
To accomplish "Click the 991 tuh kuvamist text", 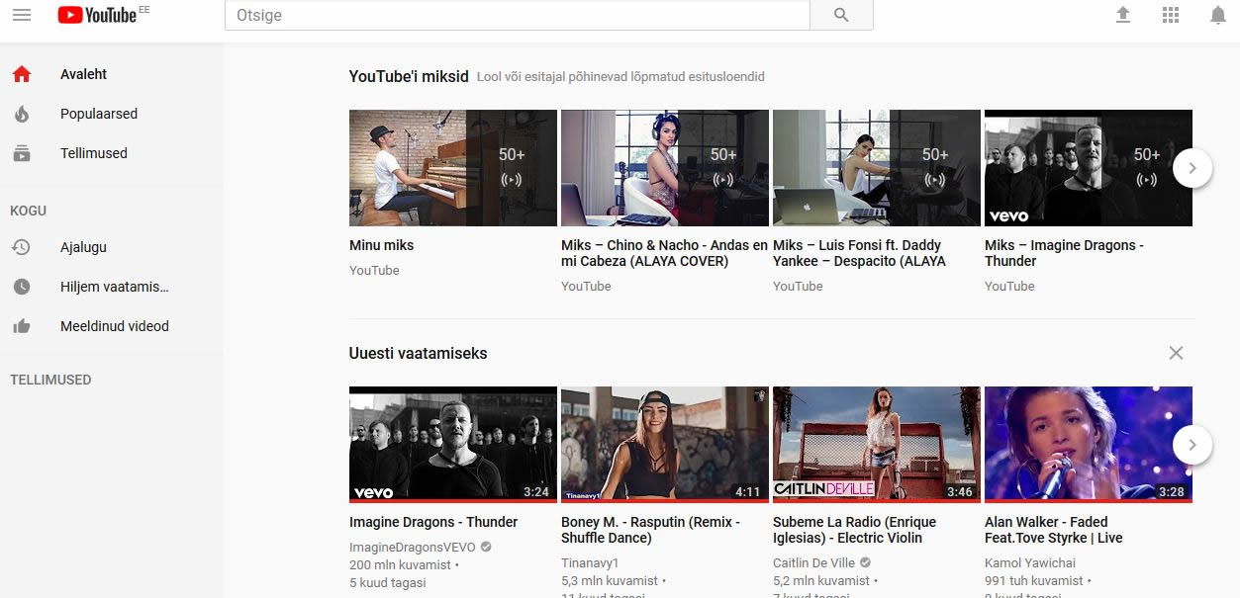I will (1034, 581).
